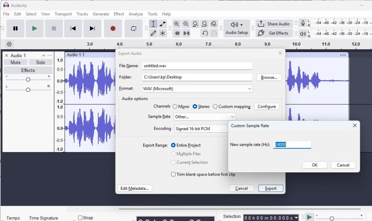Open the Sample Rate dropdown
This screenshot has width=372, height=221.
coord(205,117)
